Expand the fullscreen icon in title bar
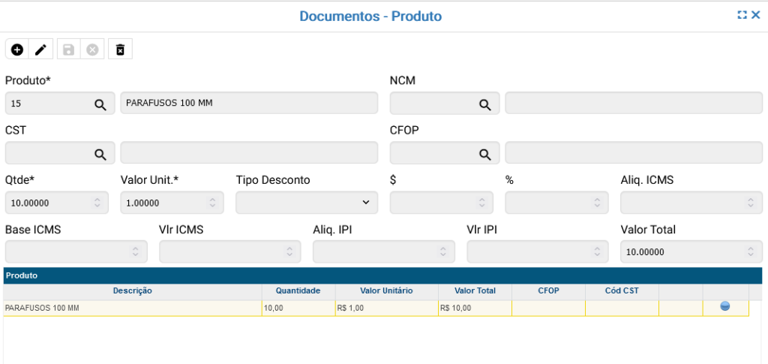 tap(742, 15)
